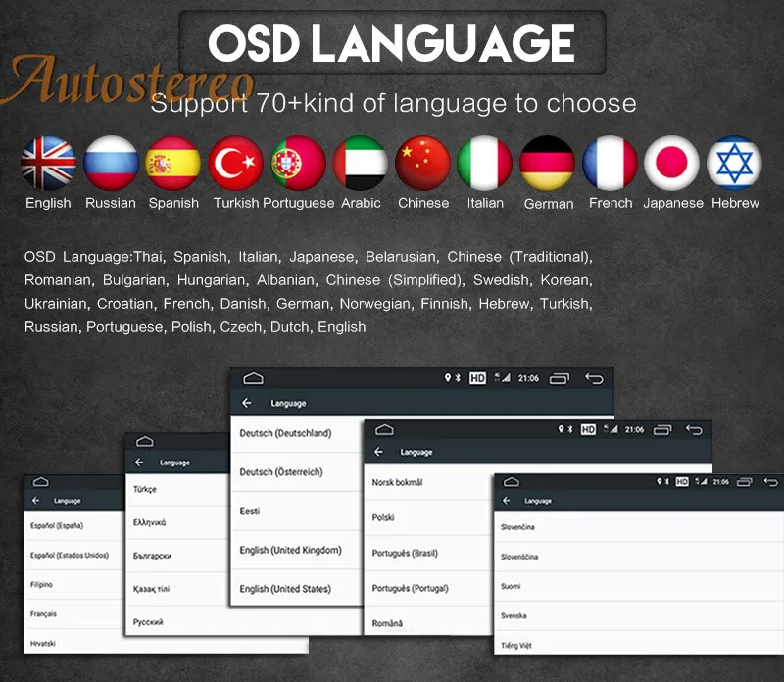This screenshot has width=784, height=682.
Task: Tap home icon in the Norsk bokmål window
Action: tap(384, 429)
